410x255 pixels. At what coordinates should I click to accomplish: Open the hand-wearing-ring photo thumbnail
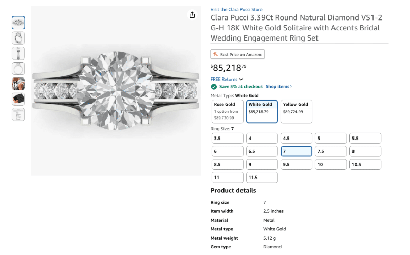point(18,84)
